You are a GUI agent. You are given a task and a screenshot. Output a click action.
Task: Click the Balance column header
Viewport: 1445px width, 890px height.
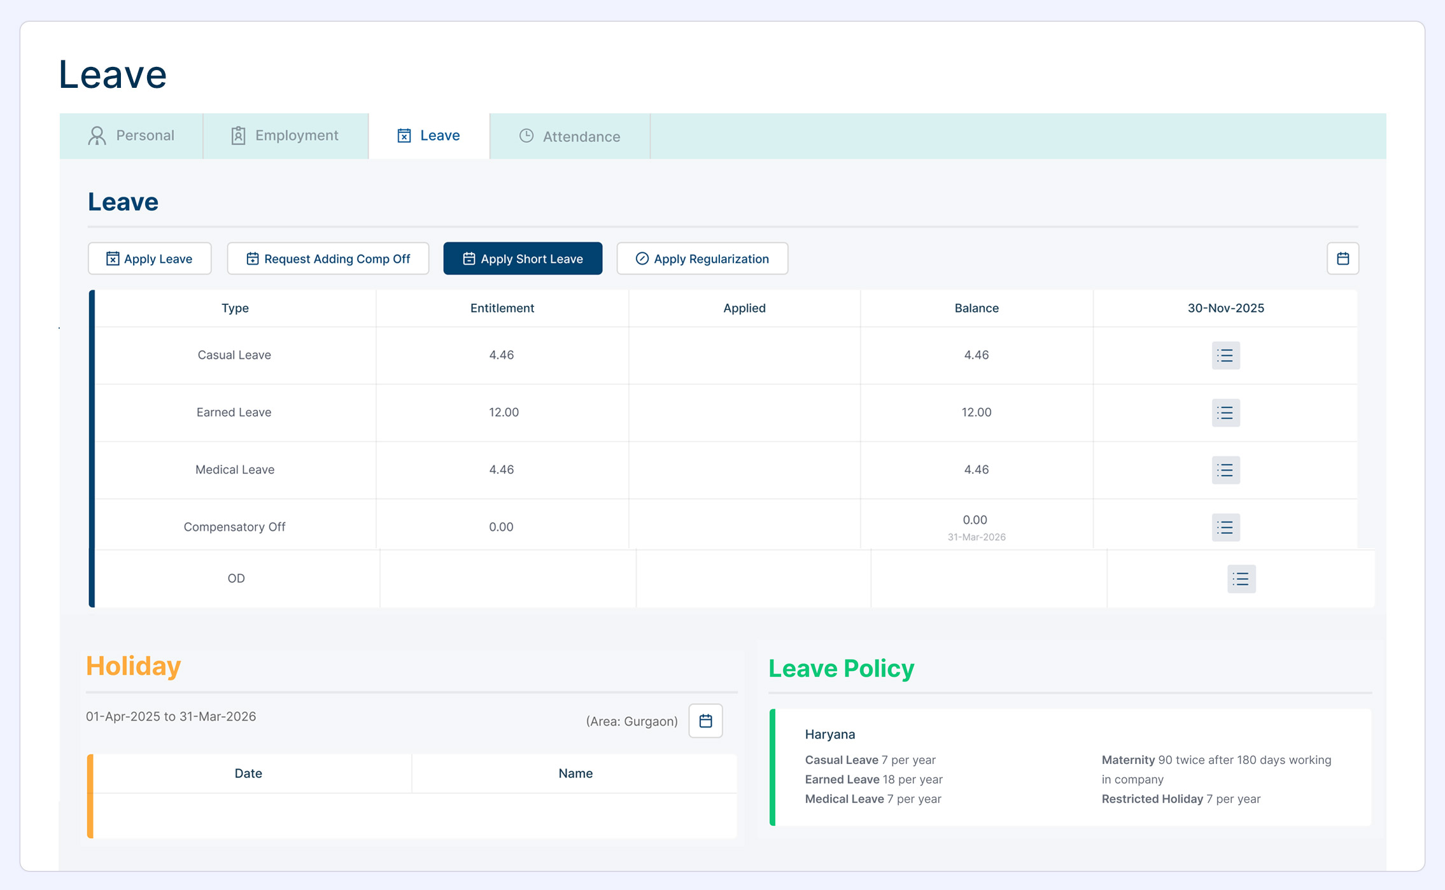pos(976,308)
